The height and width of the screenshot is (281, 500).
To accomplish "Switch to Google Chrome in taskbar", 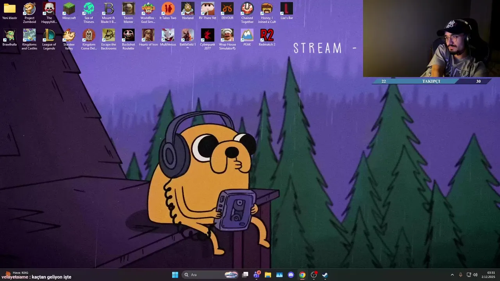I will (302, 275).
